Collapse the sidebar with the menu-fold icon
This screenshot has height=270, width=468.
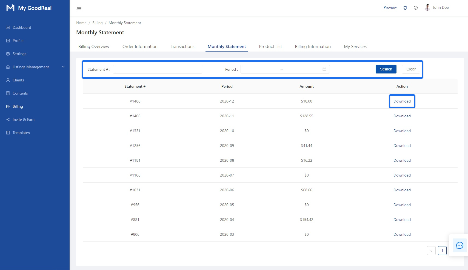tap(79, 8)
